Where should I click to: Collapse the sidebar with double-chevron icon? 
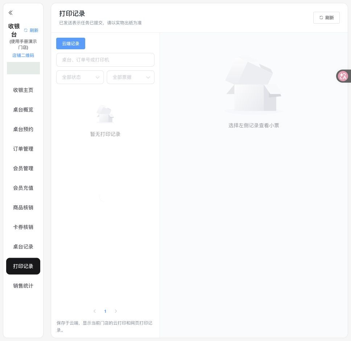click(x=11, y=13)
